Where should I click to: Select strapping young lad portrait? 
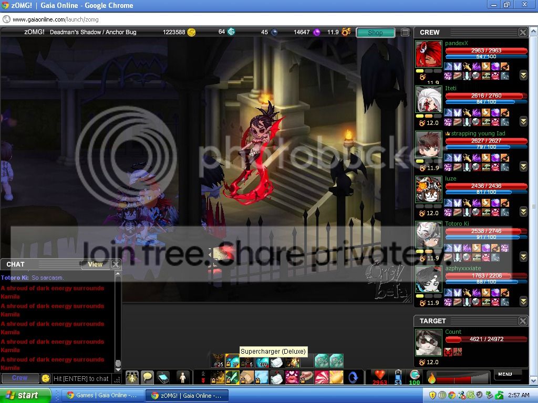coord(428,145)
